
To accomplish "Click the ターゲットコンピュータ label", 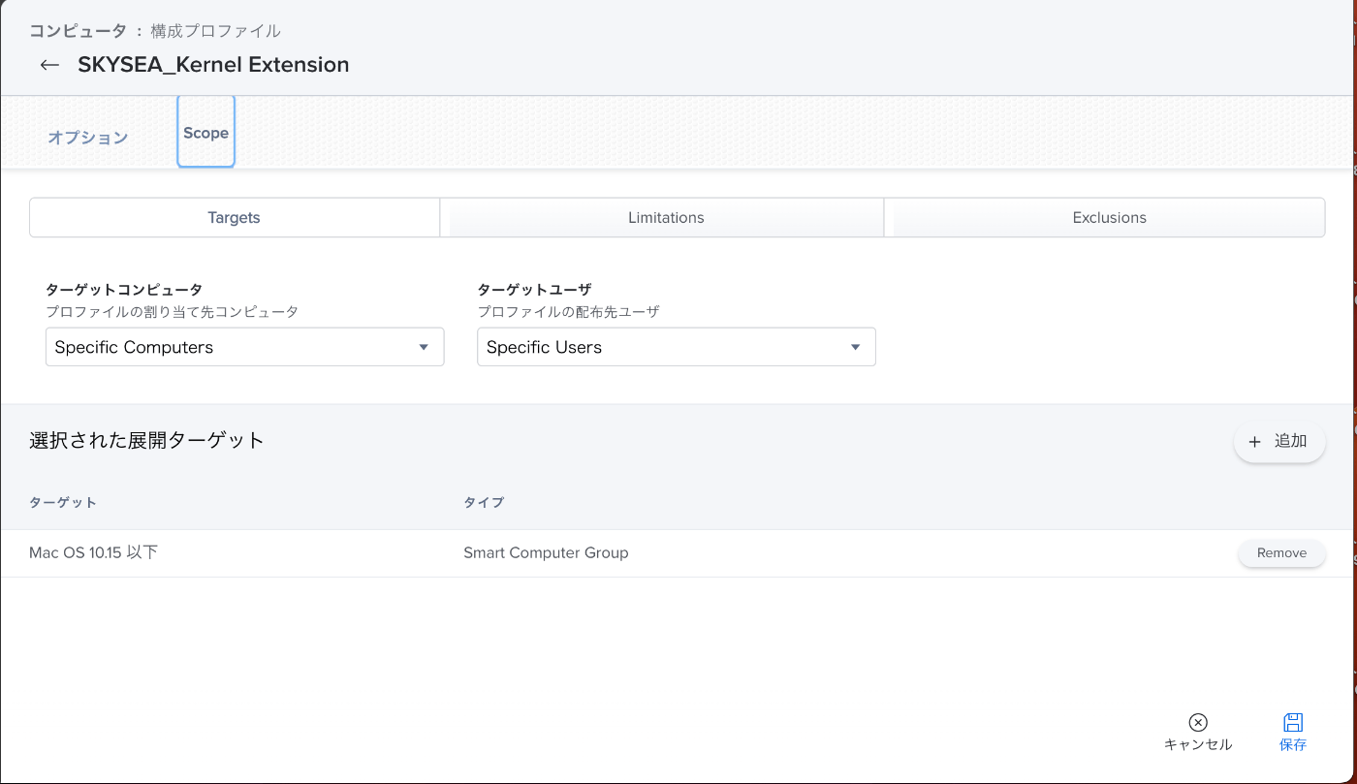I will [124, 289].
